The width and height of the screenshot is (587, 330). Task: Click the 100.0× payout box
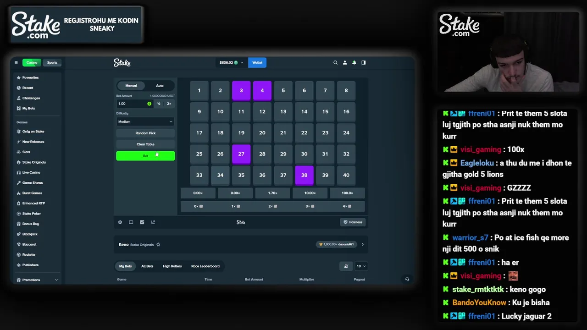pos(347,193)
